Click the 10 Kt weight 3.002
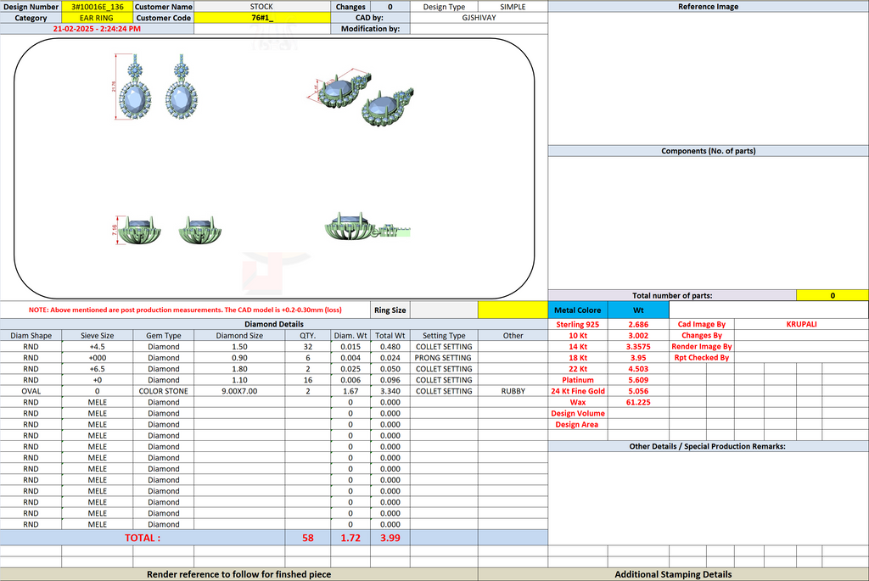The width and height of the screenshot is (869, 581). [x=638, y=336]
